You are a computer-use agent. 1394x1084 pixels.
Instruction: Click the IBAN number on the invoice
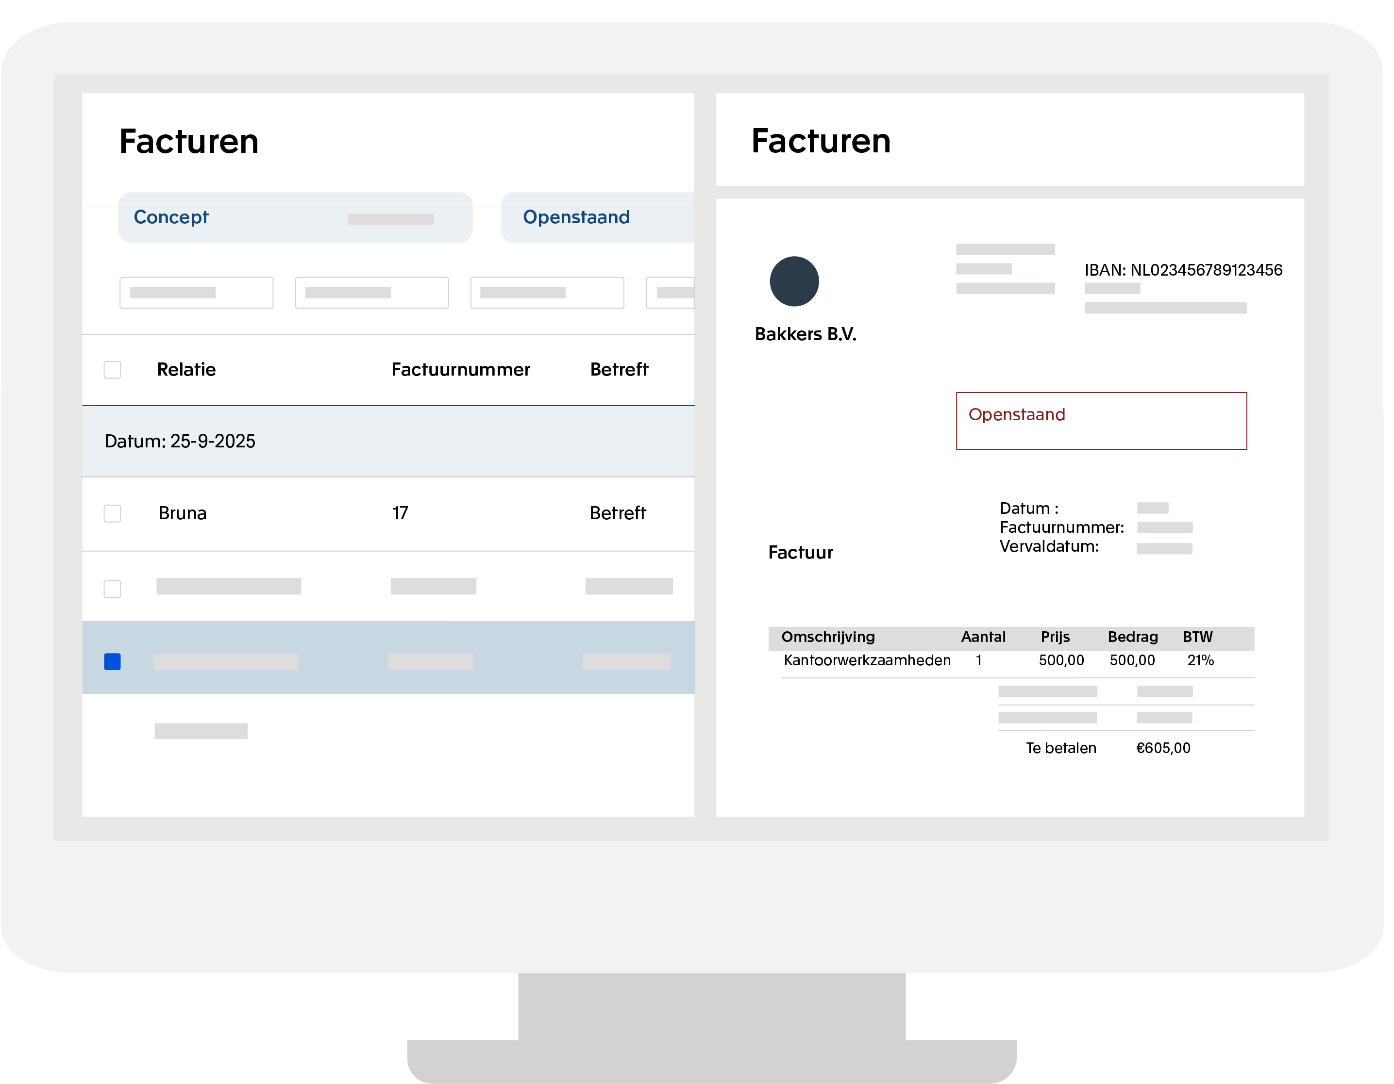click(1184, 270)
